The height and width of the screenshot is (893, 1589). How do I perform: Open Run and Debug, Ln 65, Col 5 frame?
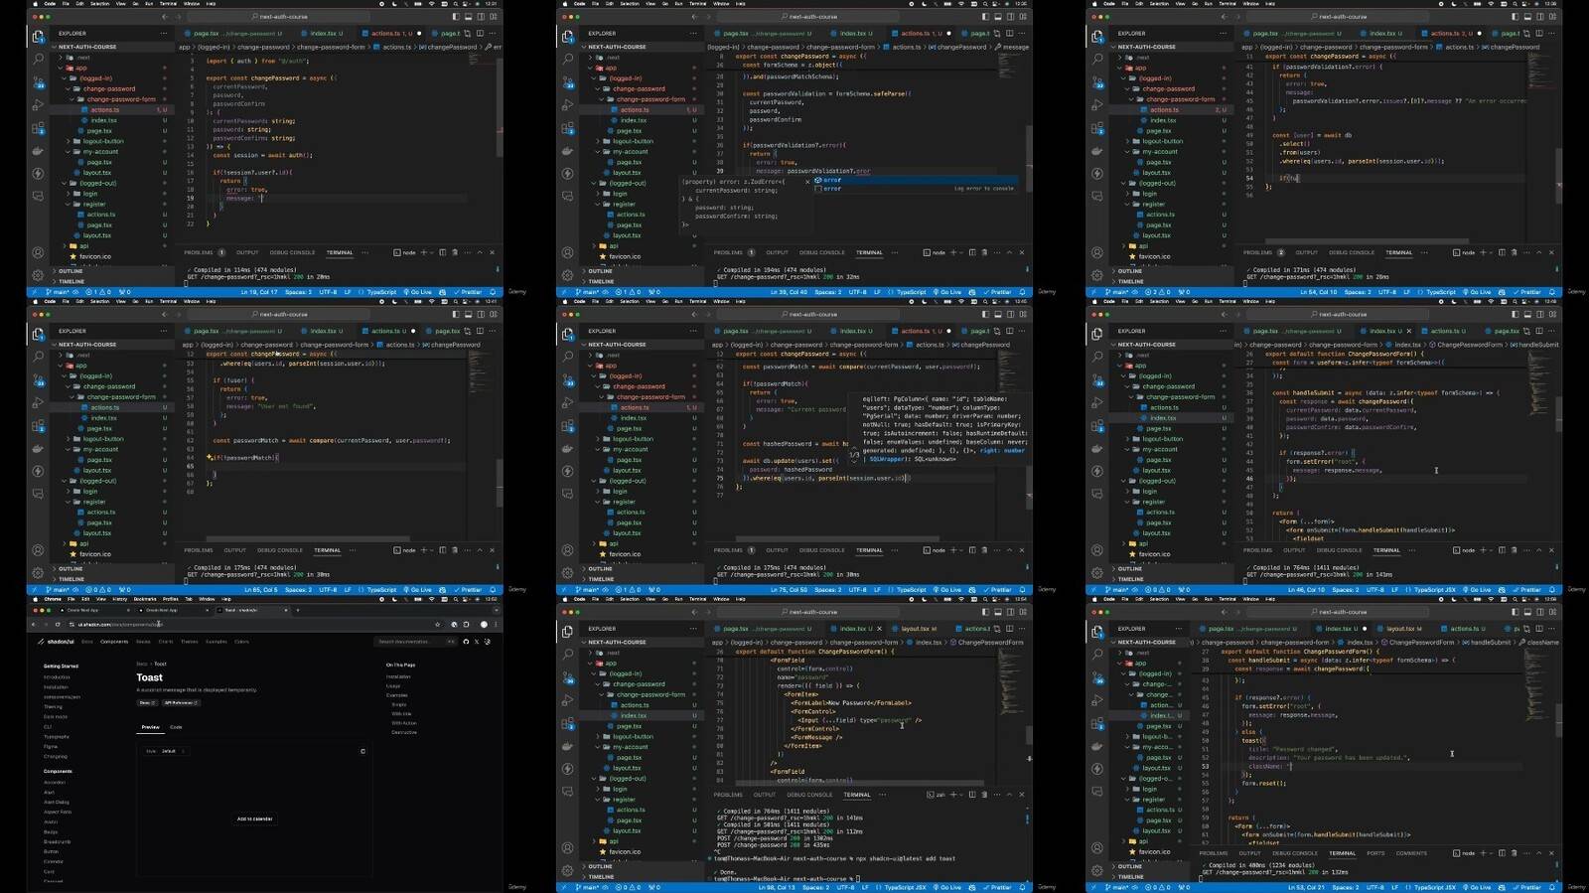38,402
